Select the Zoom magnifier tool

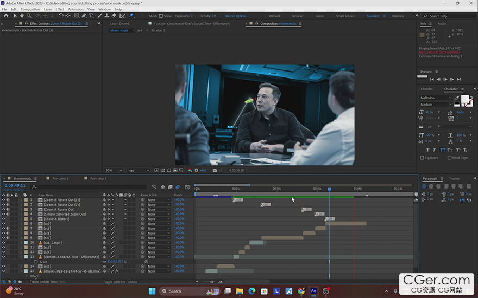click(29, 16)
